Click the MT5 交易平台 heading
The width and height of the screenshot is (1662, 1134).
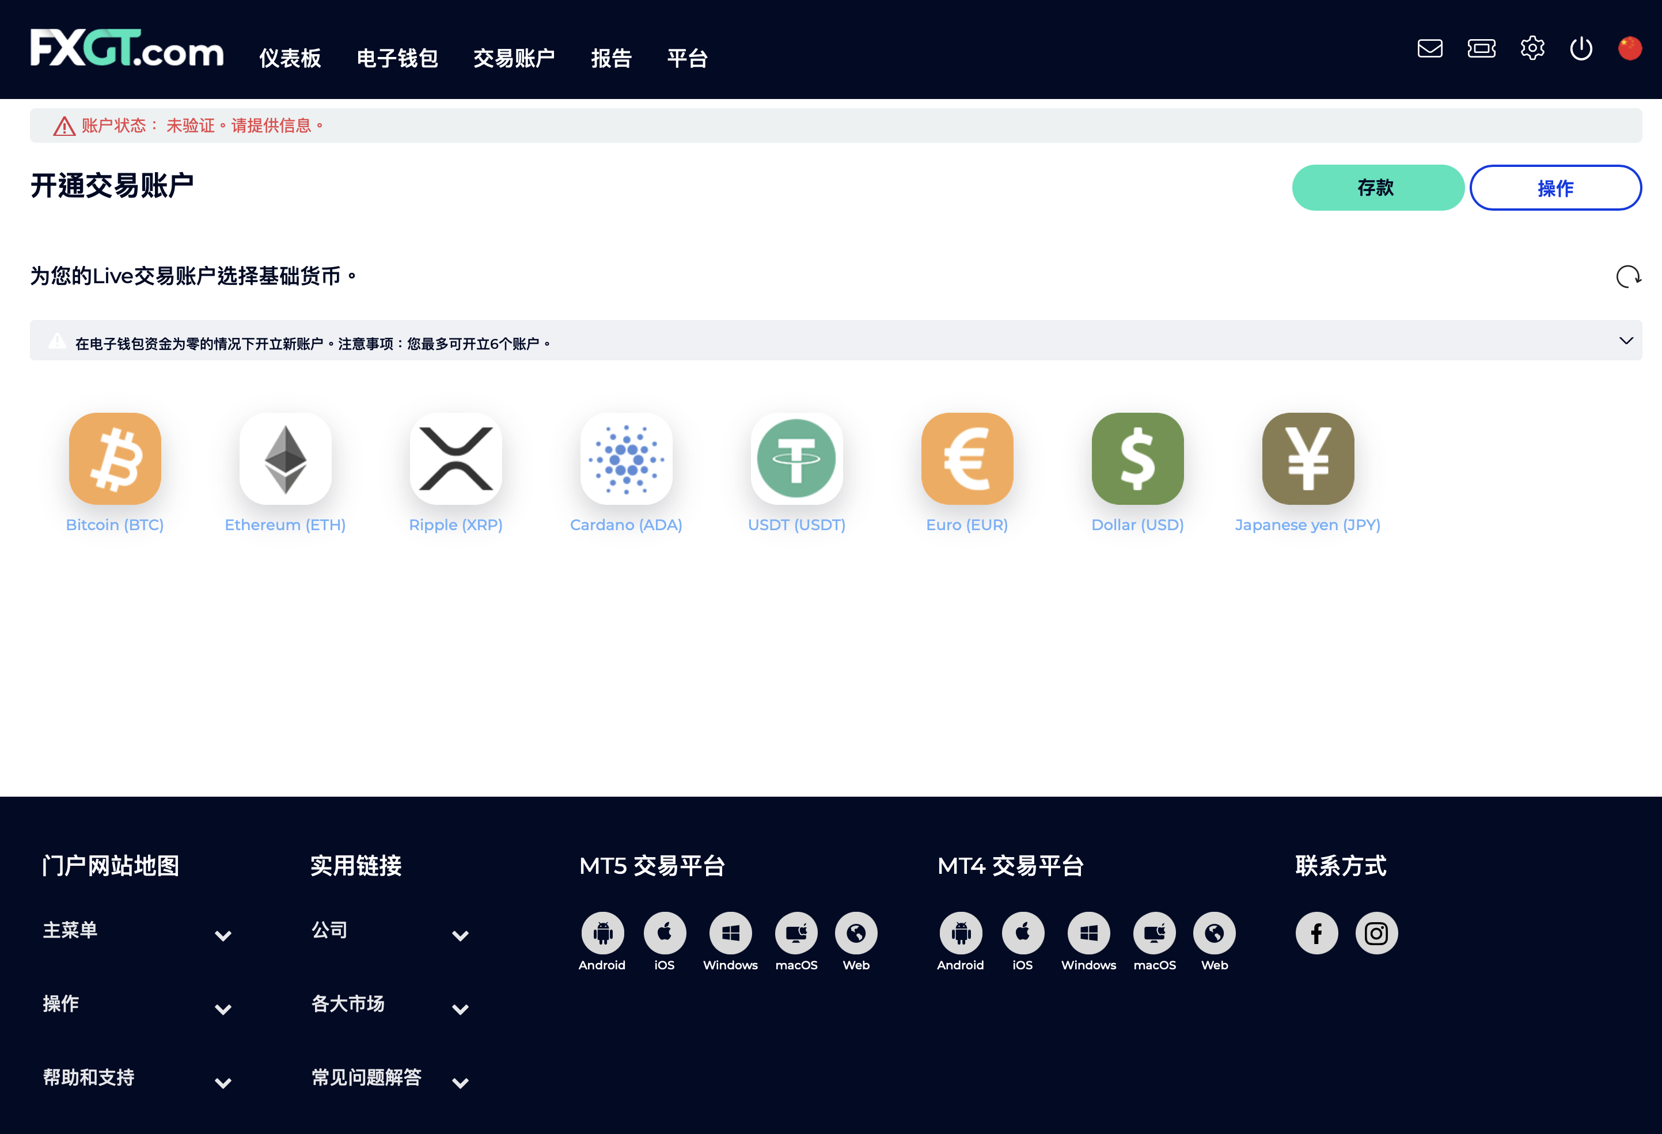pyautogui.click(x=652, y=866)
